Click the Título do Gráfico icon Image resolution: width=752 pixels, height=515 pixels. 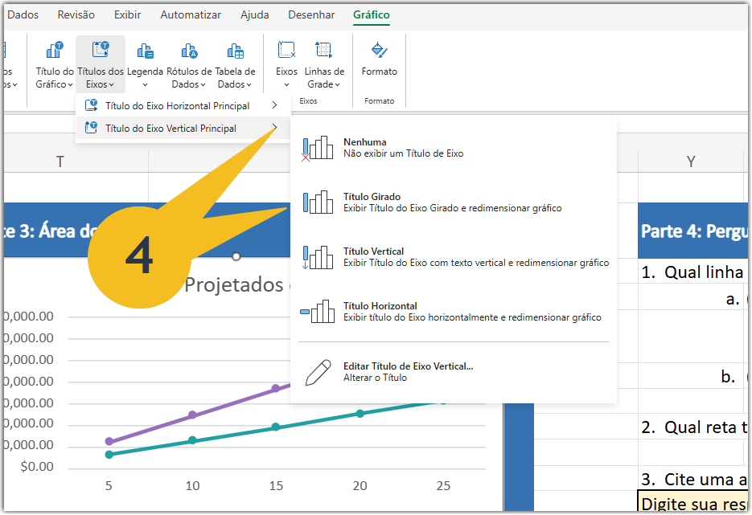55,50
